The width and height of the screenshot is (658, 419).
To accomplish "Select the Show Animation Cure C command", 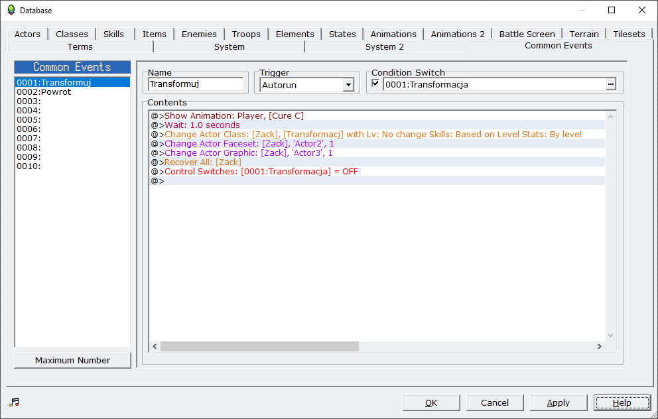I will (377, 116).
